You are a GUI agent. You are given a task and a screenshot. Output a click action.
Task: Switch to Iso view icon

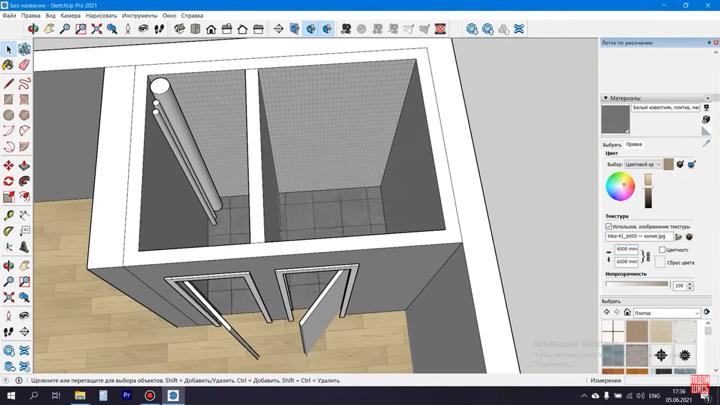point(179,29)
